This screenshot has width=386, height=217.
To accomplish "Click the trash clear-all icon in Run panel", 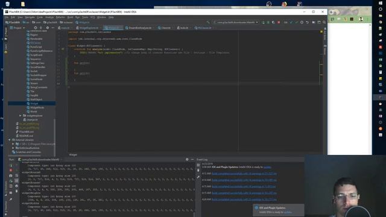I will point(16,191).
